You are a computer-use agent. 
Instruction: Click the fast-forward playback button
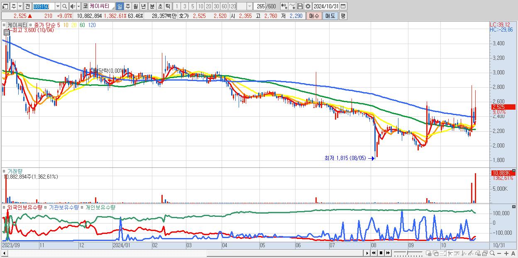pyautogui.click(x=388, y=253)
